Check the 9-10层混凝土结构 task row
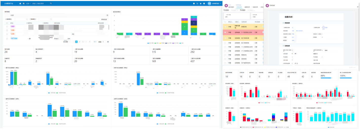This screenshot has width=361, height=130. click(x=225, y=33)
